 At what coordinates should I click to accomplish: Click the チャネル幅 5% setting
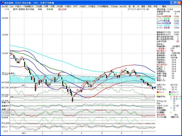[x=167, y=117]
